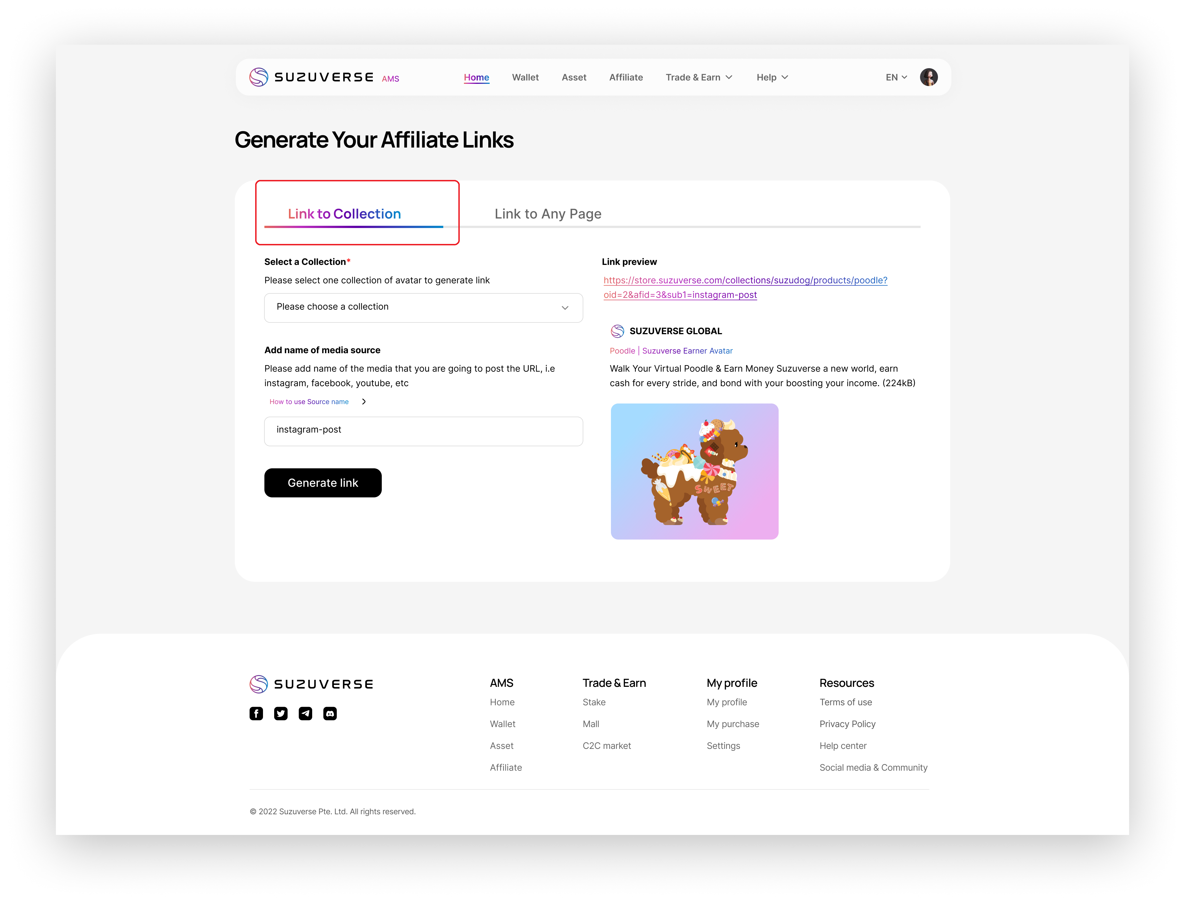Switch to the Link to Any Page tab
This screenshot has height=902, width=1185.
point(548,214)
